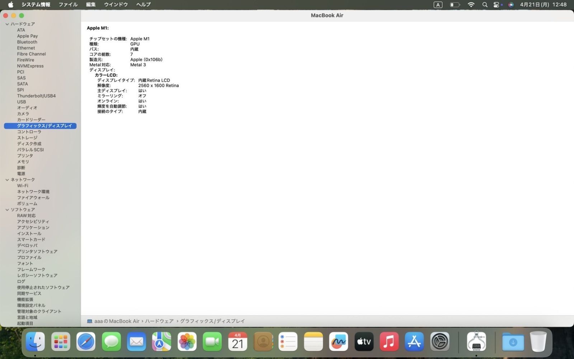
Task: Open Apple Music from the Dock
Action: [389, 341]
